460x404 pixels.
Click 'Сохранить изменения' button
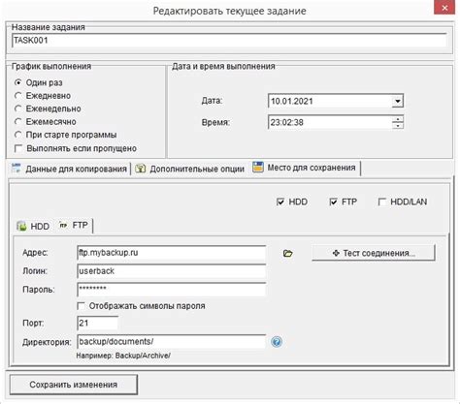pyautogui.click(x=74, y=385)
